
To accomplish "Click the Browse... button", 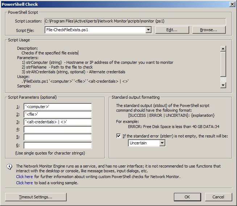I will coord(209,30).
